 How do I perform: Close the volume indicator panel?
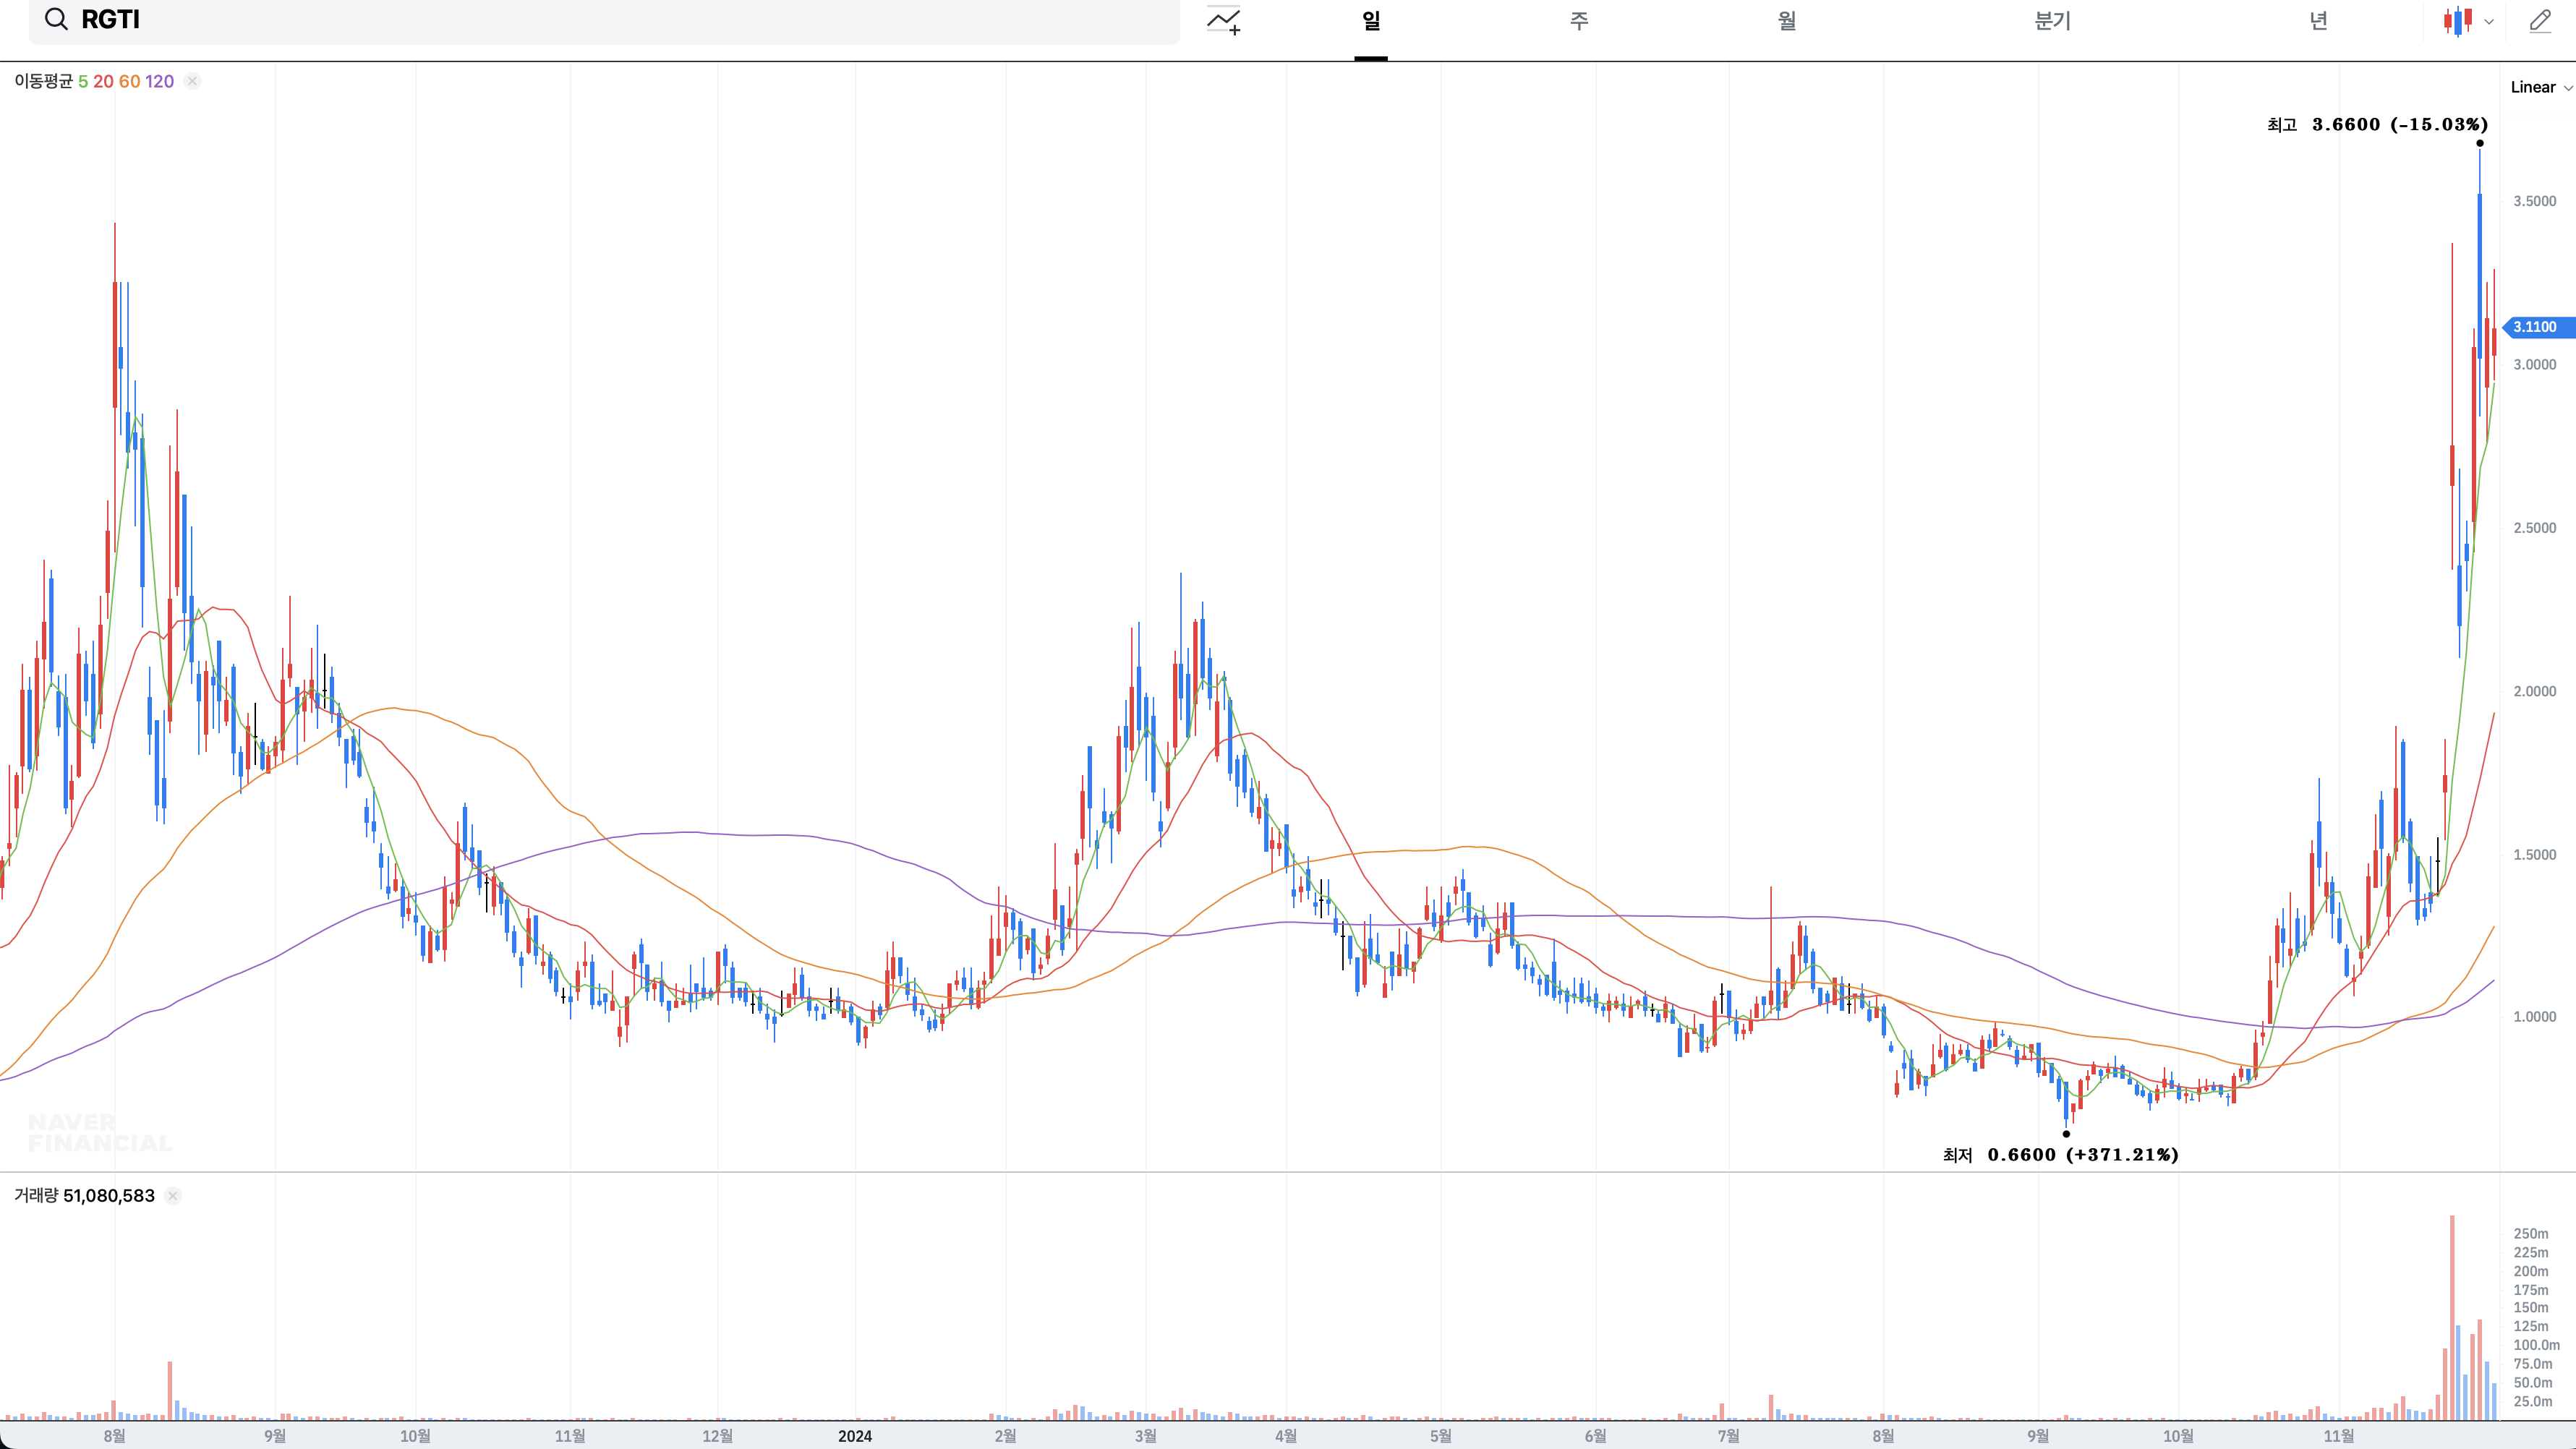click(x=172, y=1196)
